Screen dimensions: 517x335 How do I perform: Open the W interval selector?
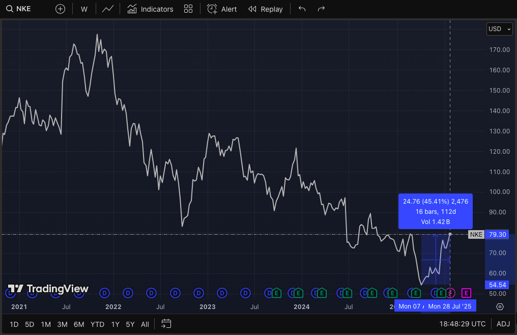pos(84,9)
